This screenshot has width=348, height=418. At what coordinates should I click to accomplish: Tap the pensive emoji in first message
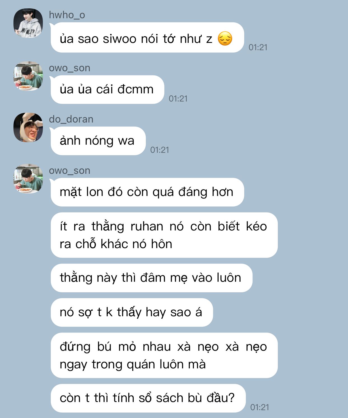[225, 39]
